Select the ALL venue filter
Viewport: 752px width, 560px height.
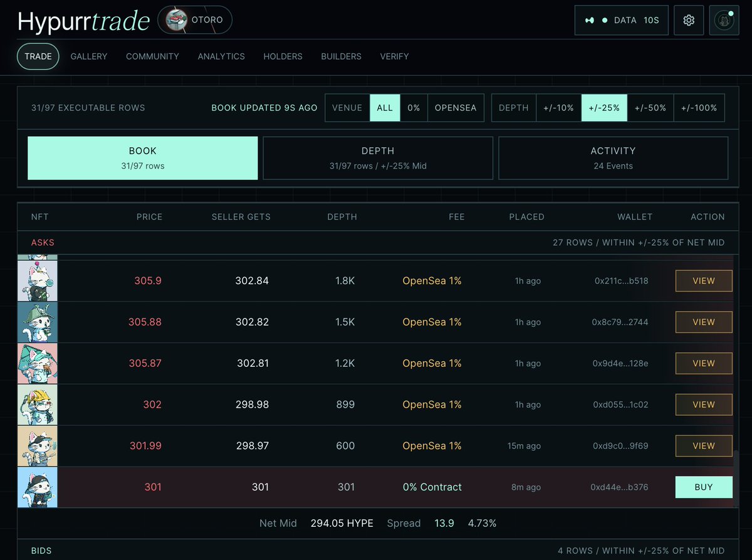pos(385,108)
